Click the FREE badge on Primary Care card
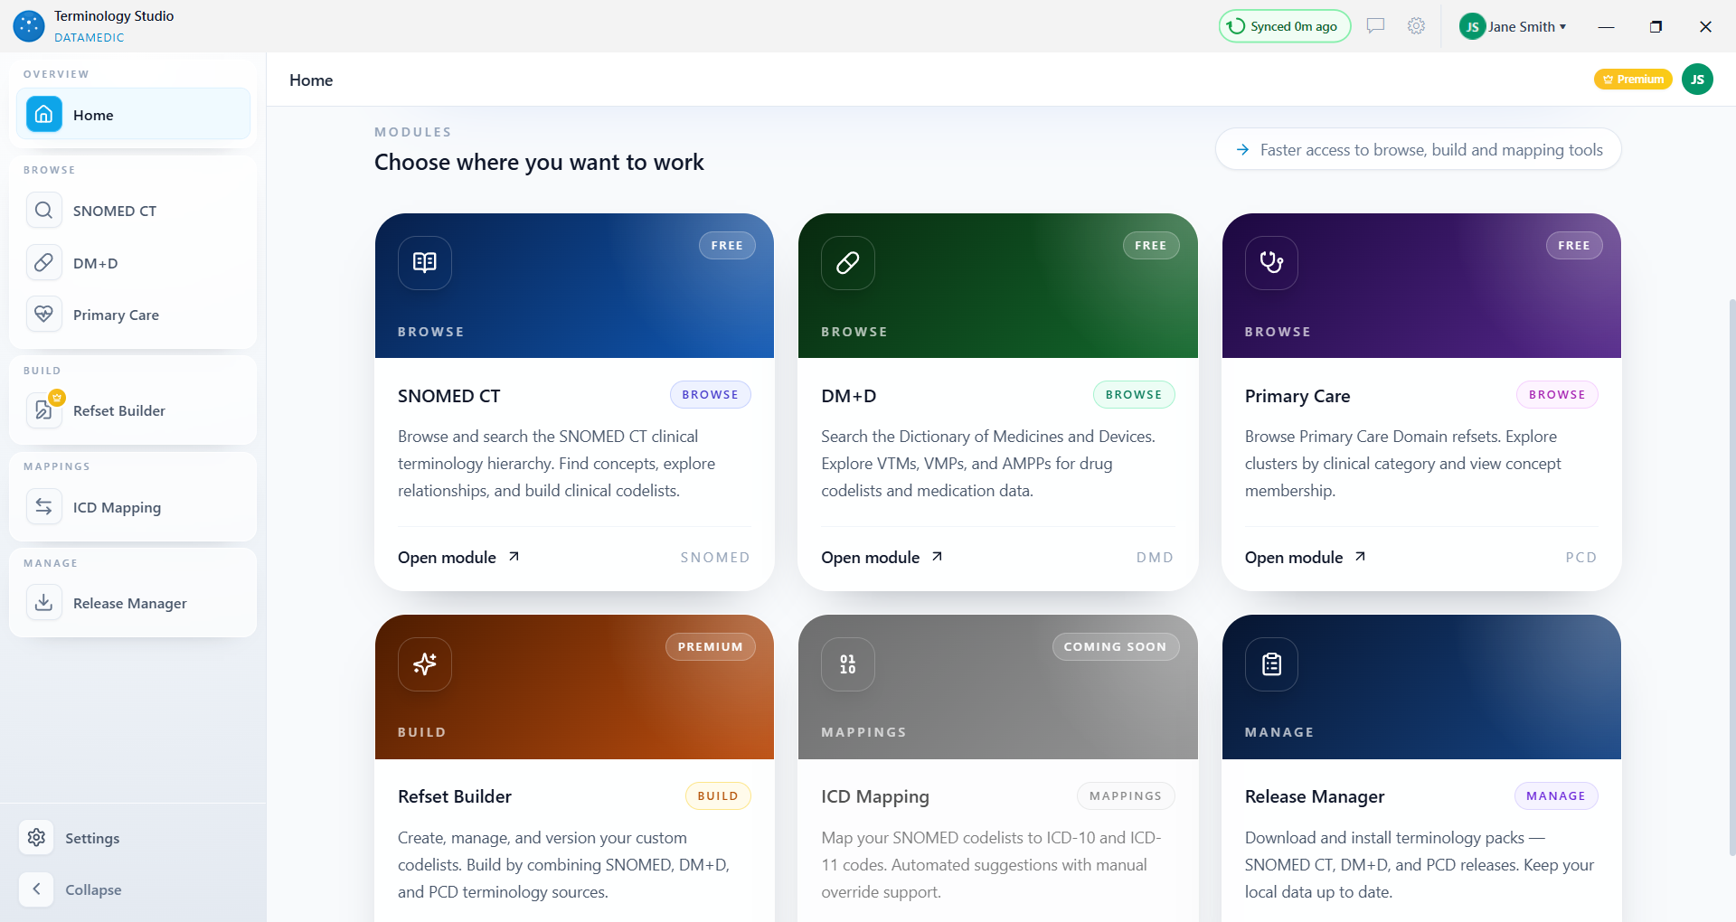The height and width of the screenshot is (922, 1736). click(x=1574, y=246)
